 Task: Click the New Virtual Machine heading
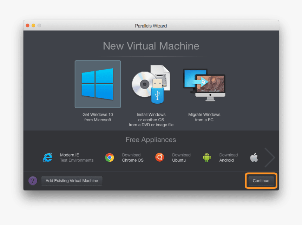coord(151,46)
